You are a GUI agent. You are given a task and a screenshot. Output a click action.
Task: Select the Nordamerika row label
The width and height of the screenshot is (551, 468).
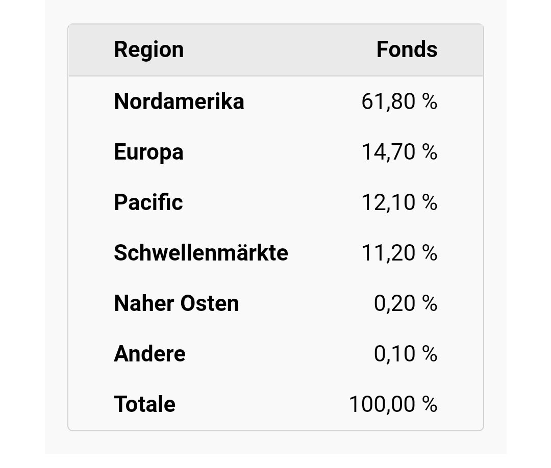179,101
